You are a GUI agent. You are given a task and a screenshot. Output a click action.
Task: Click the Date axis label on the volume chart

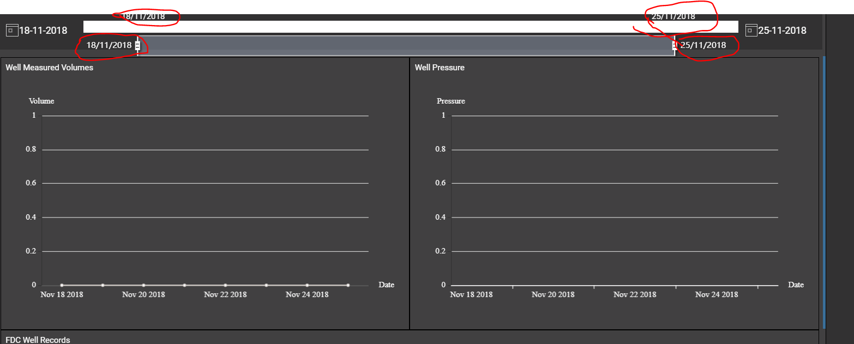point(386,285)
